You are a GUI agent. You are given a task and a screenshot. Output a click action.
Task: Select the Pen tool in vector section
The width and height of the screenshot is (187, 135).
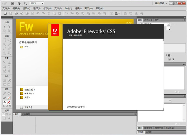coord(9,62)
